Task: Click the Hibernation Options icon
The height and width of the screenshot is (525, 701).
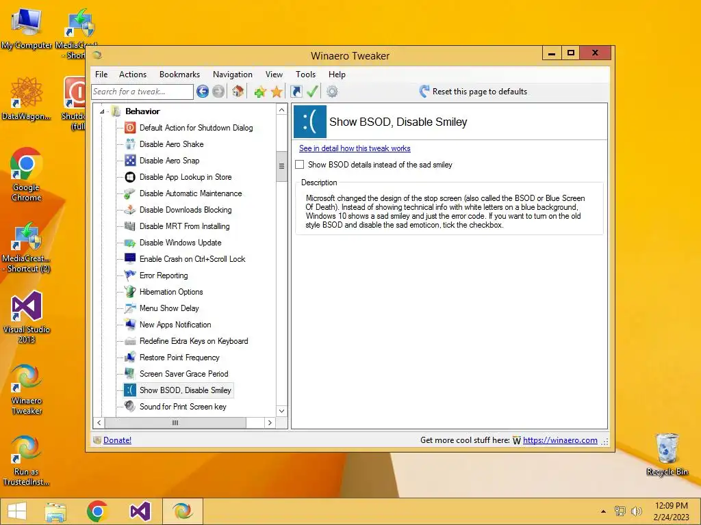Action: tap(130, 291)
